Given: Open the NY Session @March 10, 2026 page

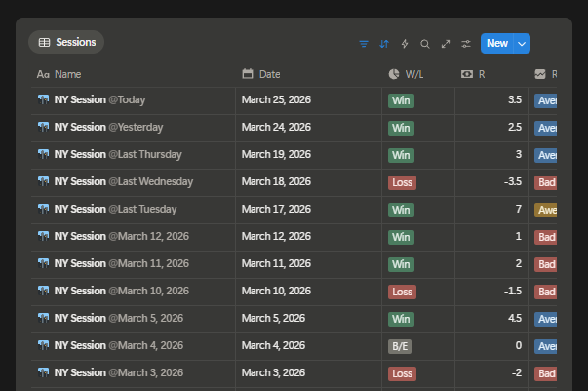Looking at the screenshot, I should pos(122,291).
